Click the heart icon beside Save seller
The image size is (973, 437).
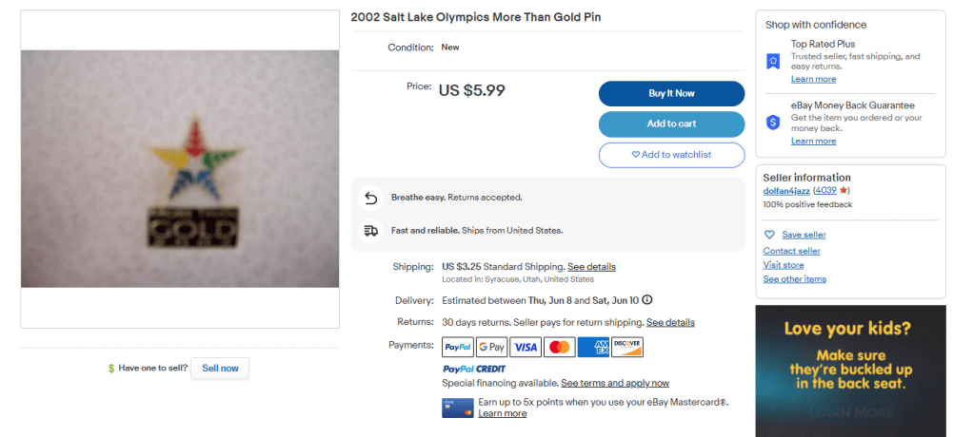click(x=769, y=235)
